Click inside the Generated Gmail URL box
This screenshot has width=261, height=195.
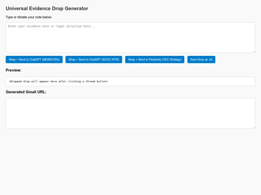pyautogui.click(x=130, y=113)
